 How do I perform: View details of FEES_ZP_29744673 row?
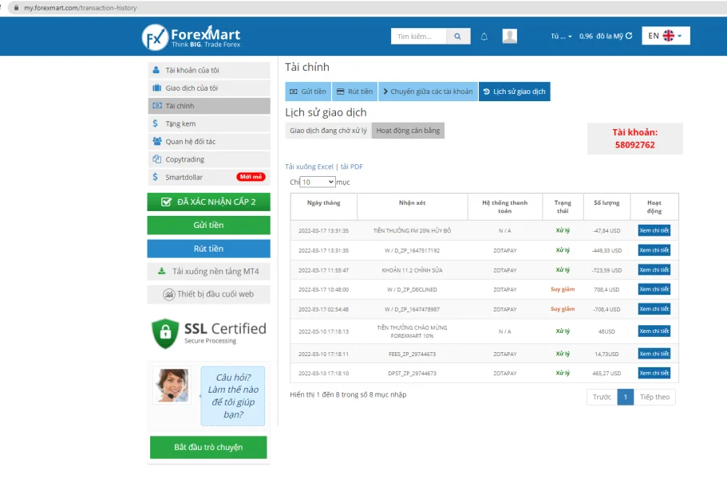click(x=654, y=354)
